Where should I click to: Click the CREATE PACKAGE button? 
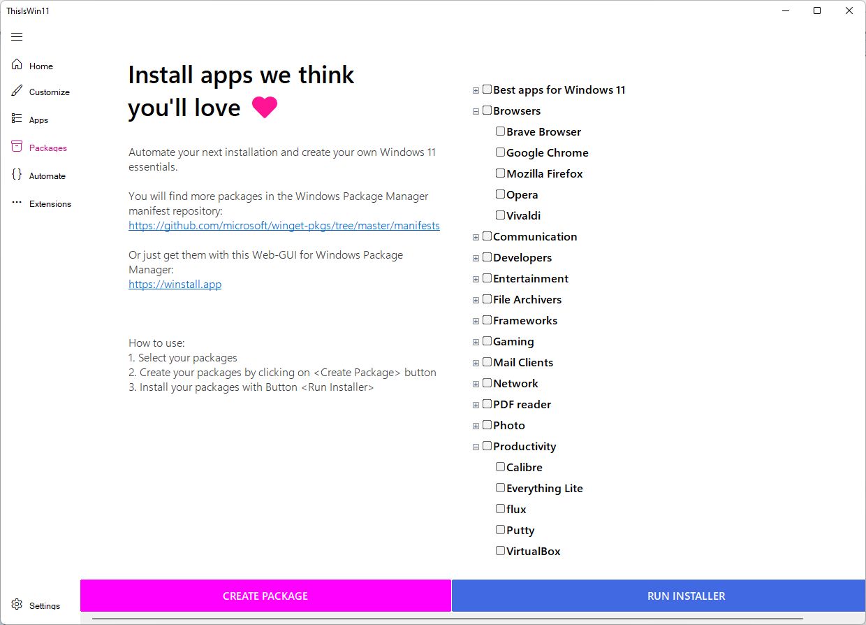(x=265, y=596)
